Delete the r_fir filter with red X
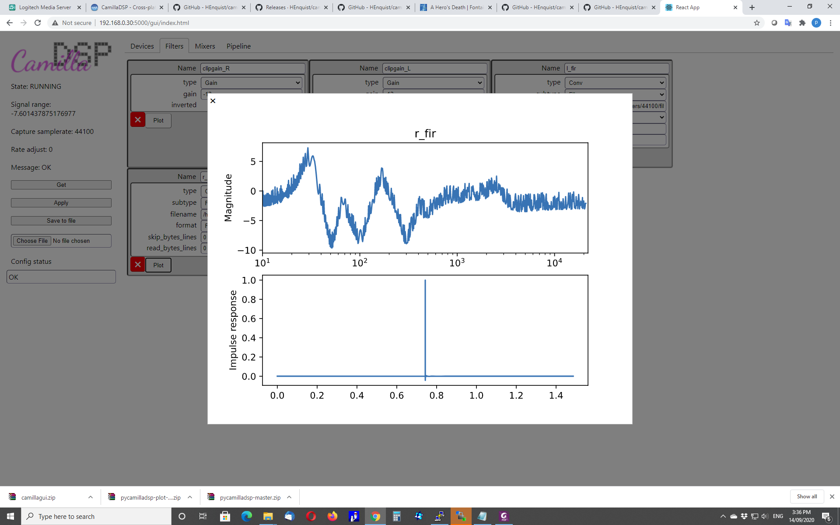The image size is (840, 525). click(138, 265)
